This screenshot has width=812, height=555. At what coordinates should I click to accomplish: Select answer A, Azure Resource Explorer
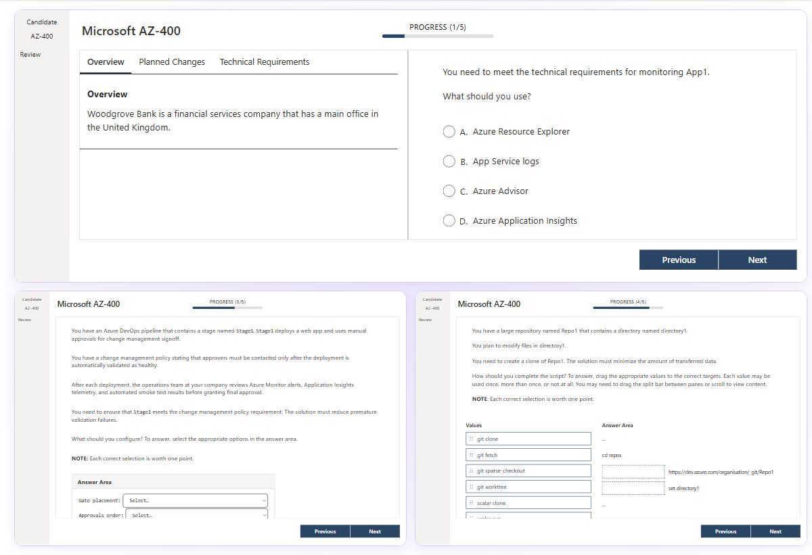pyautogui.click(x=449, y=132)
